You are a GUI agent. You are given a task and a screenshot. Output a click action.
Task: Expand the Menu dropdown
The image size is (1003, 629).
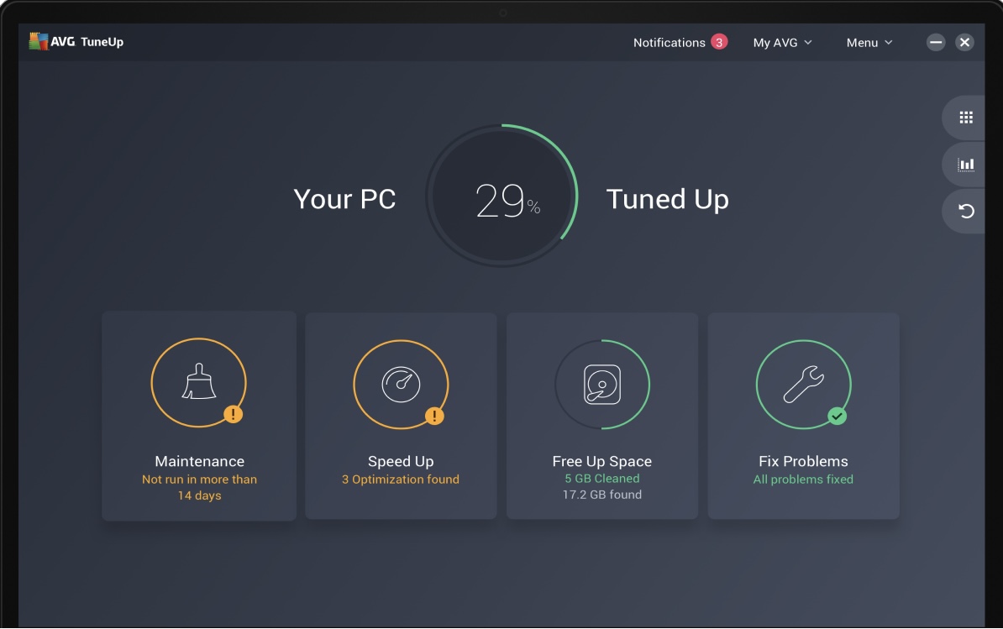pyautogui.click(x=869, y=42)
